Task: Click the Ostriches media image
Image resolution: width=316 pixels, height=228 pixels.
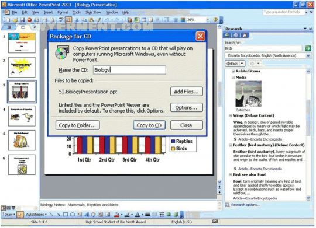Action: [249, 94]
